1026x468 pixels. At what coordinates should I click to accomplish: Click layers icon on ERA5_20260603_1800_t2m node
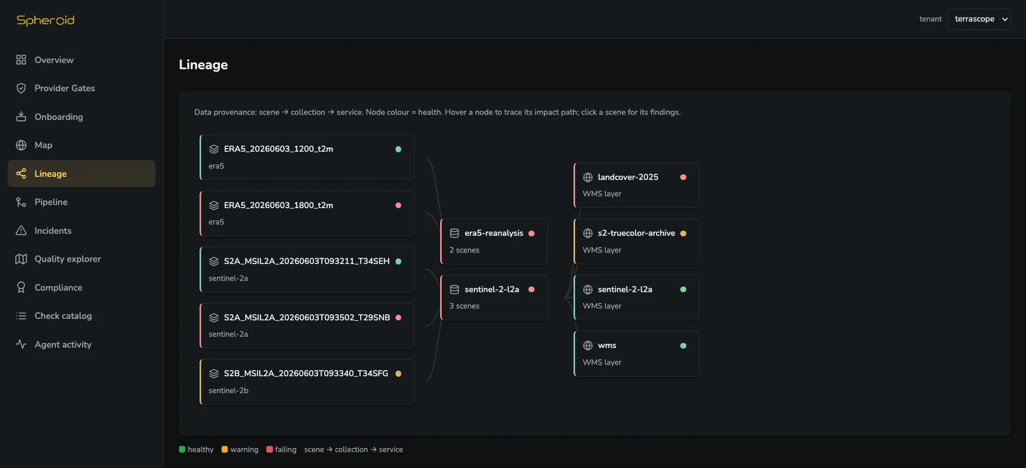click(x=214, y=205)
